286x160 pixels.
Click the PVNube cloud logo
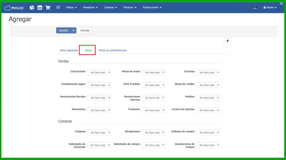coord(14,8)
